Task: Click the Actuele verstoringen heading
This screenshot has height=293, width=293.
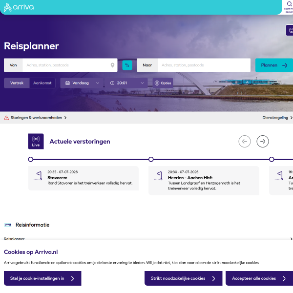Action: tap(80, 142)
